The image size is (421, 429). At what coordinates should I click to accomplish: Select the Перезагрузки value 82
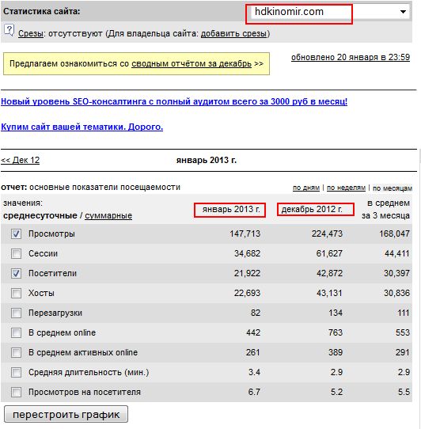pos(256,313)
